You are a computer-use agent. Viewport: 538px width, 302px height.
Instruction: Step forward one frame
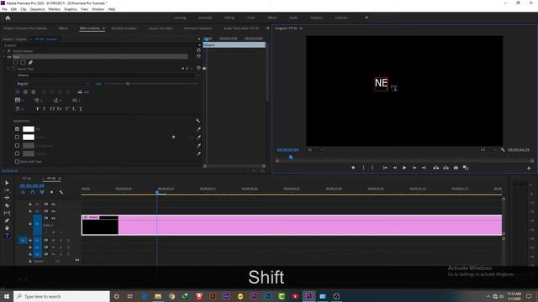(x=414, y=168)
